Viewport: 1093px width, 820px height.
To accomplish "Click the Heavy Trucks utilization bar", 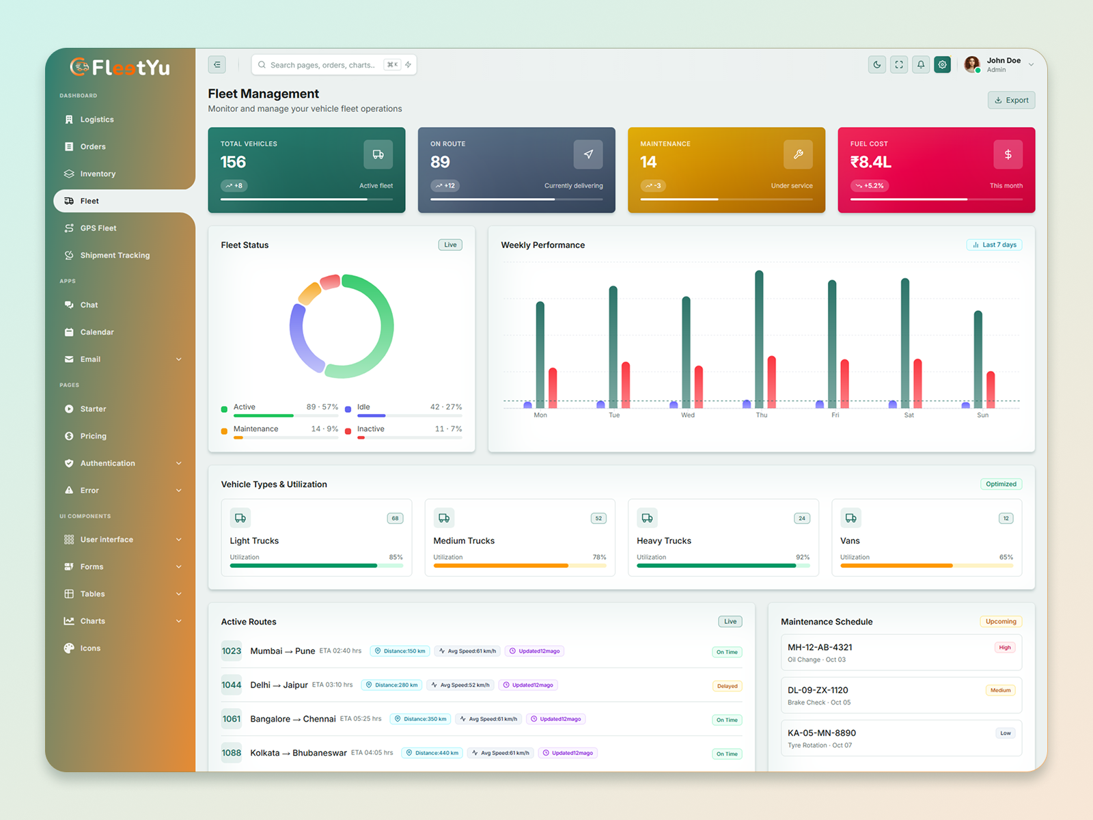I will [723, 566].
